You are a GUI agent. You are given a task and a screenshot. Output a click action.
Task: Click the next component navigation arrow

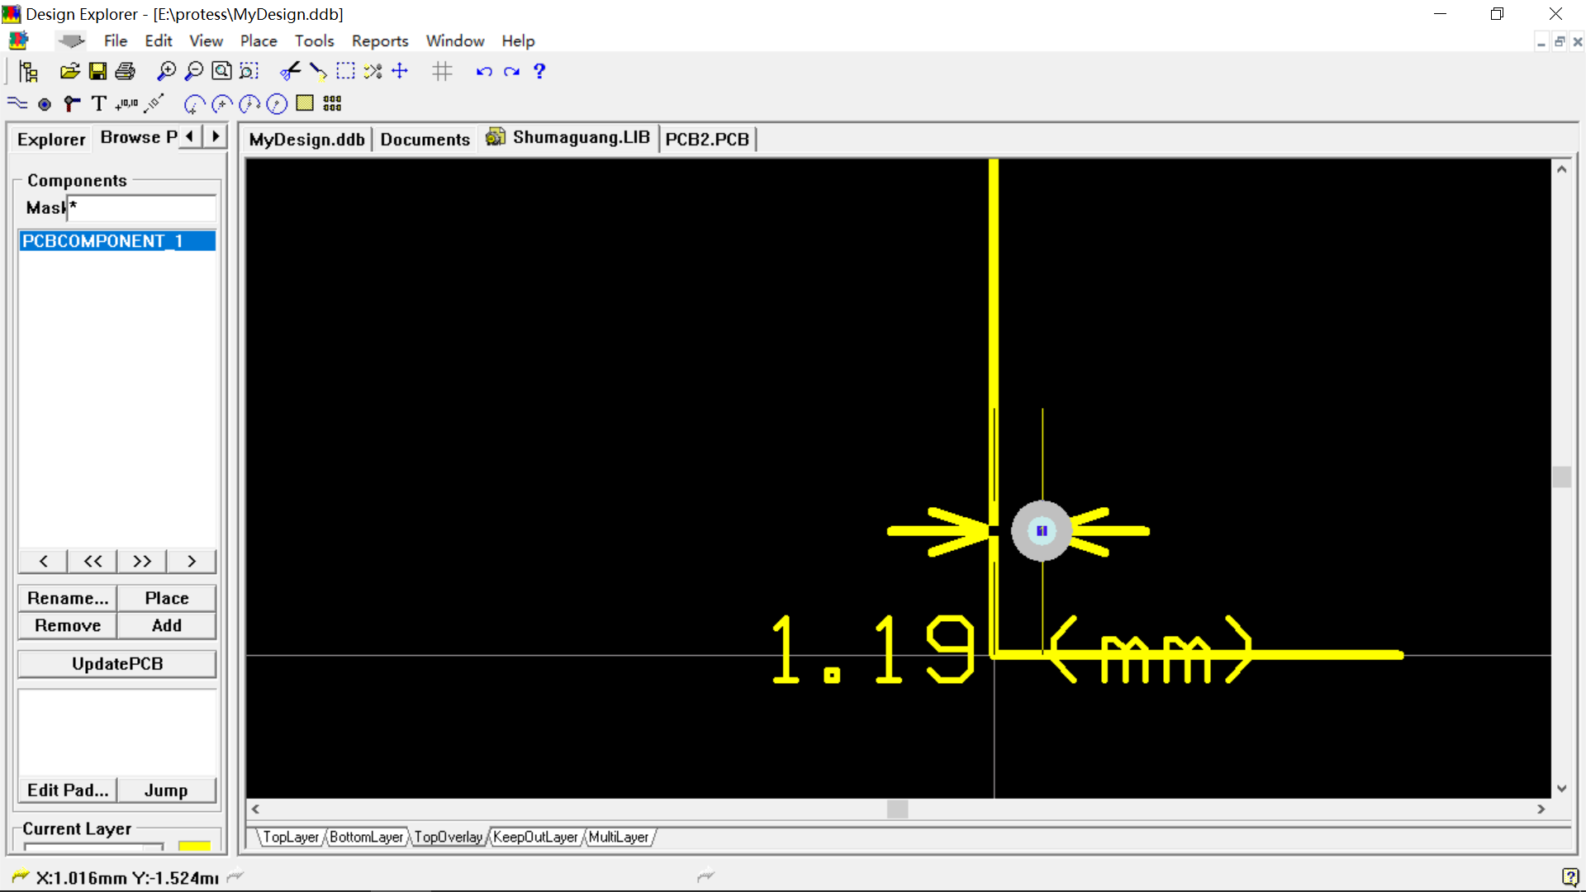pyautogui.click(x=191, y=561)
